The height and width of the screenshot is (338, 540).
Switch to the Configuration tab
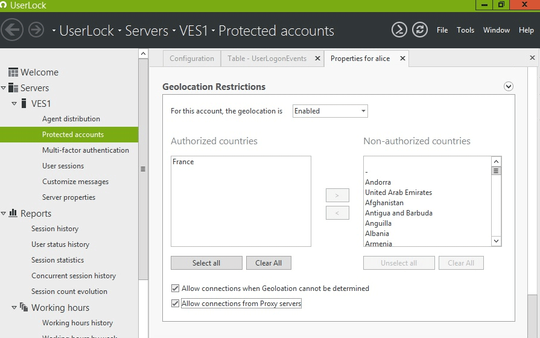point(192,59)
